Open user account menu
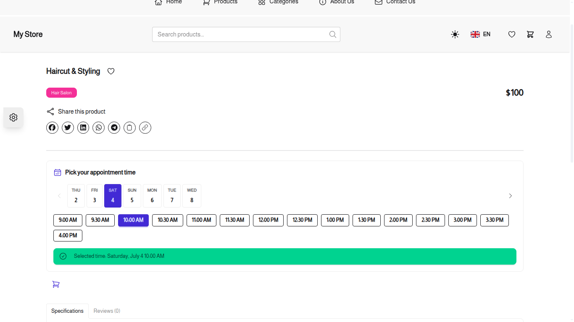574x322 pixels. (549, 34)
